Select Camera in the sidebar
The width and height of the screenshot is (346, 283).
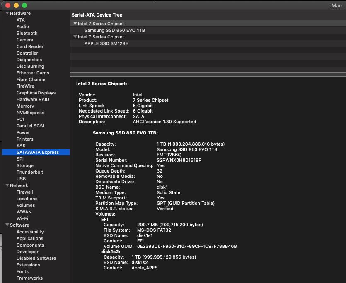[x=25, y=40]
